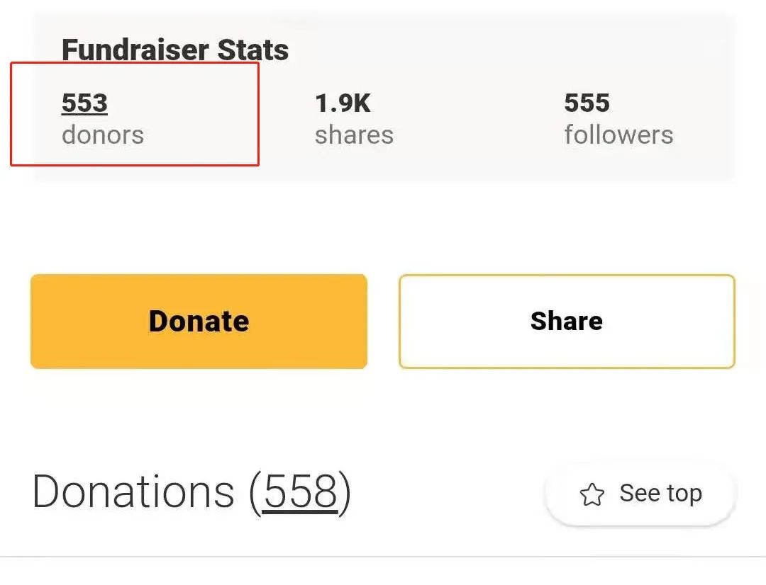Screen dimensions: 766x585
Task: Click the closing parenthesis after 558
Action: pos(345,493)
